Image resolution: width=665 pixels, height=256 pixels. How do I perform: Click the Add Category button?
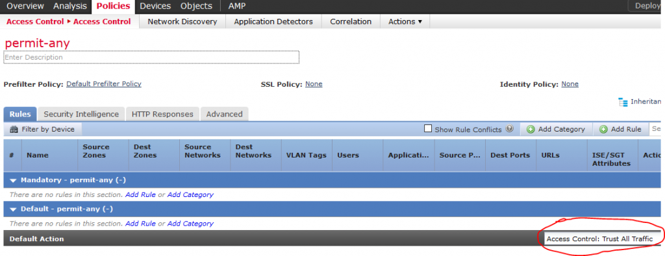click(x=556, y=129)
